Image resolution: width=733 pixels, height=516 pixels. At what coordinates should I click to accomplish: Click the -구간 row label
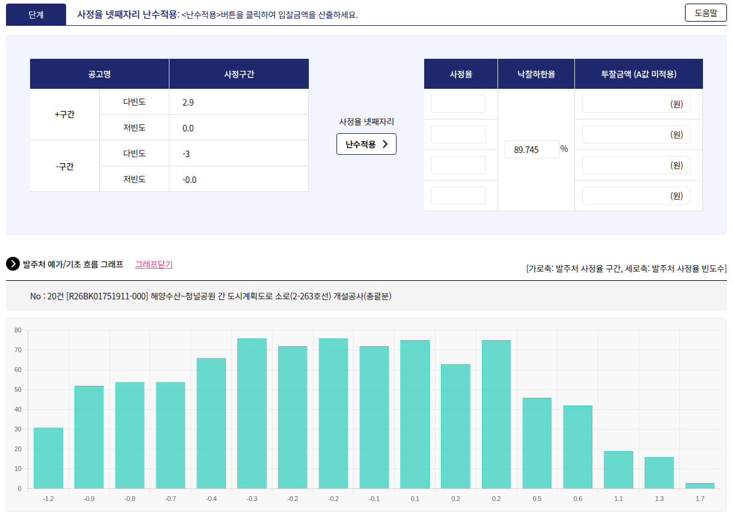(x=65, y=166)
